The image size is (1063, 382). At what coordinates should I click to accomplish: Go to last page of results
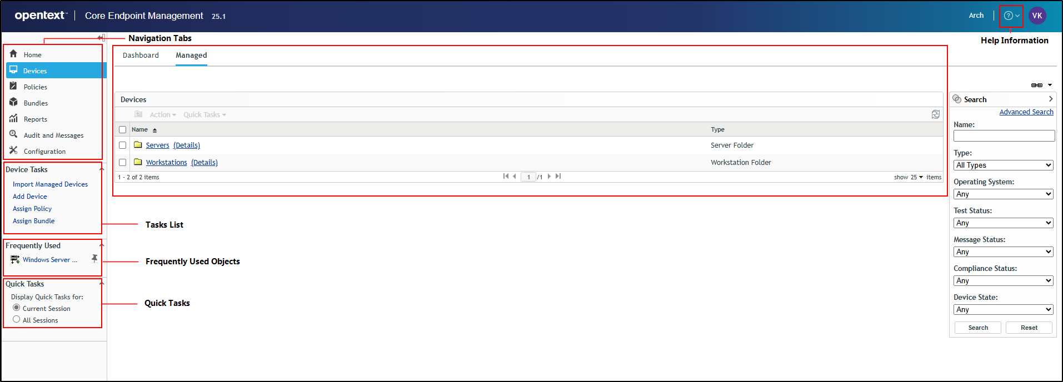coord(558,176)
